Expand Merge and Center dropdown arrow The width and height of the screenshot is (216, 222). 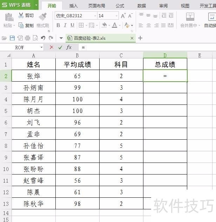[200, 25]
